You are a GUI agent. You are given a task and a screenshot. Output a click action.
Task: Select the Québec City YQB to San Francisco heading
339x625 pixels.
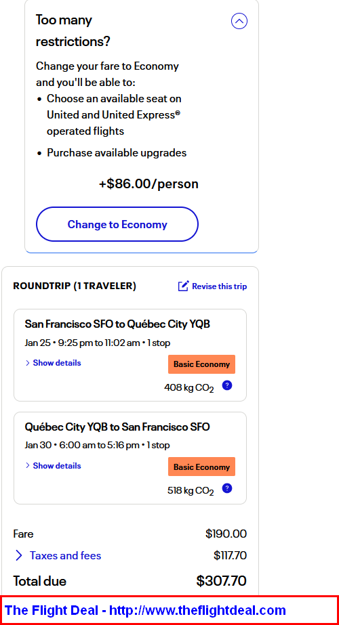(117, 427)
